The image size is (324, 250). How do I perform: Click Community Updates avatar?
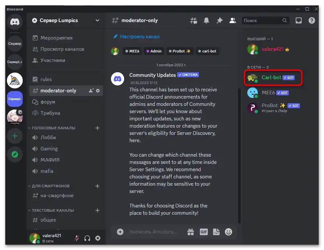[118, 79]
